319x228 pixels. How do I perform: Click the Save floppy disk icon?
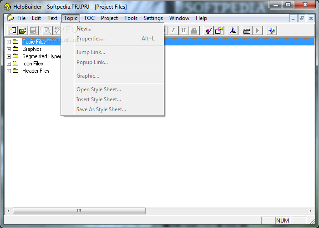pyautogui.click(x=33, y=30)
